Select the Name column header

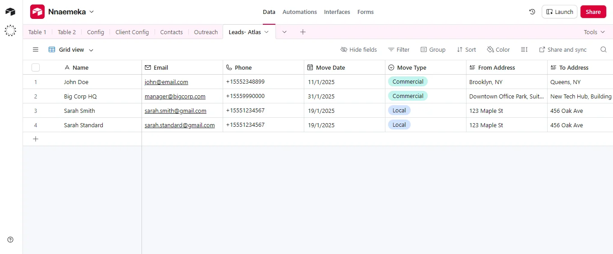(x=96, y=67)
